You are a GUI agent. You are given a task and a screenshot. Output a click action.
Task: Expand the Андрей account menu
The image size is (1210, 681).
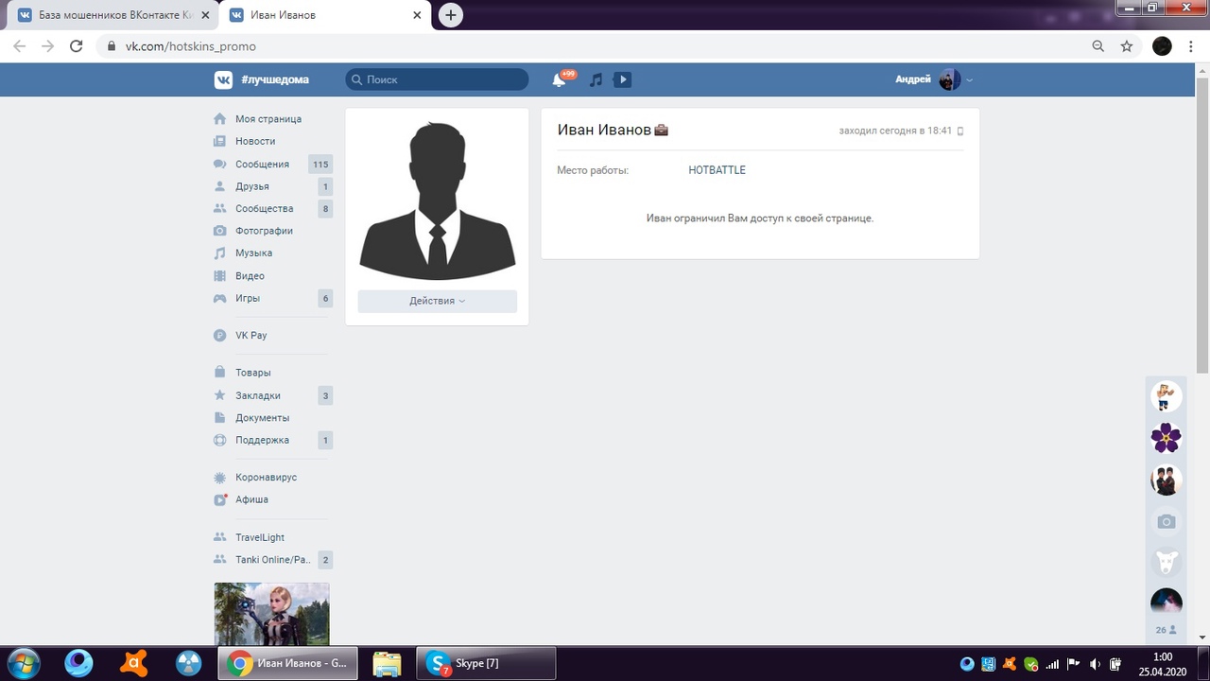point(934,80)
